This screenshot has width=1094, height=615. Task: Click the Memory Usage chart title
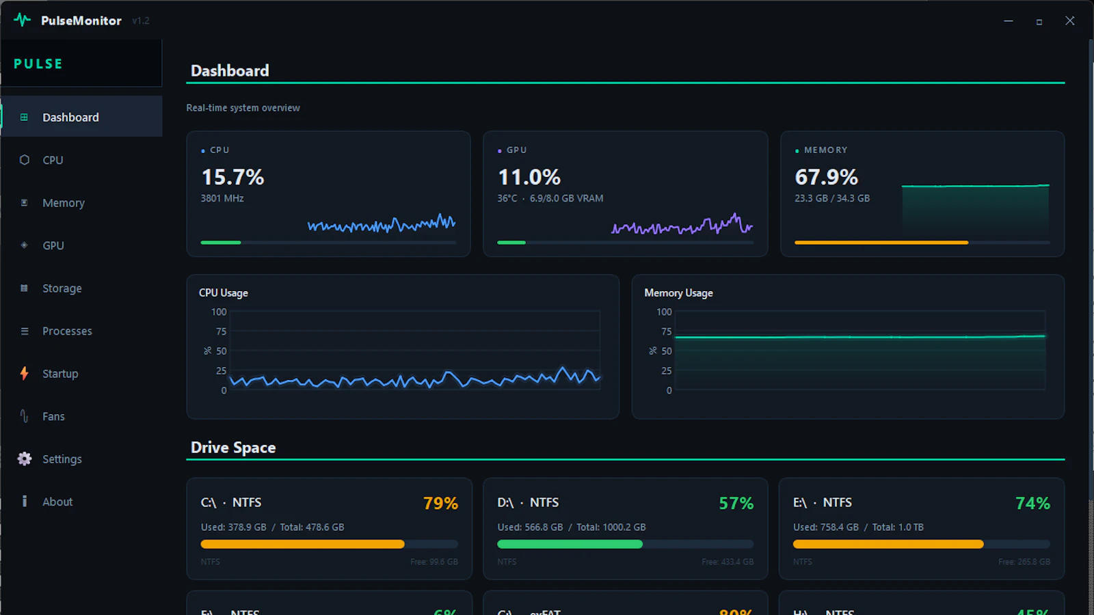pyautogui.click(x=678, y=292)
